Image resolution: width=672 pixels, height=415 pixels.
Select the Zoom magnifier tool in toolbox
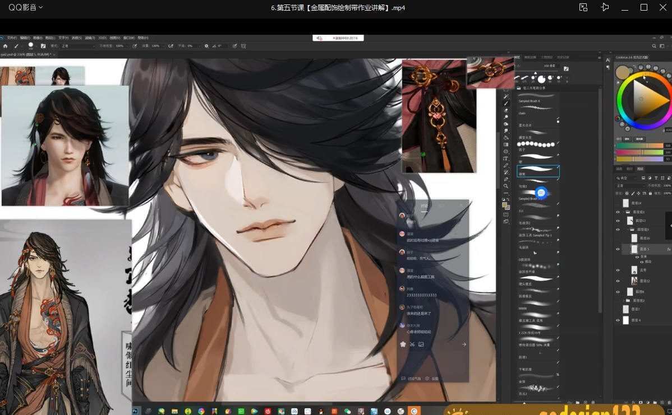point(506,186)
